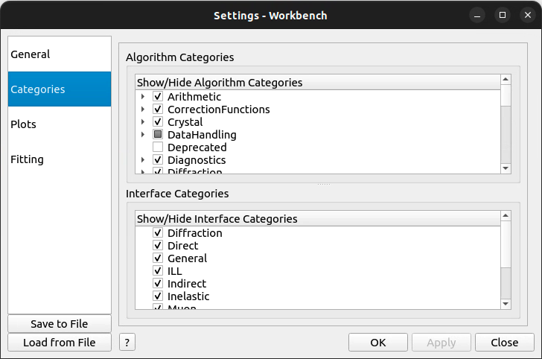542x359 pixels.
Task: Enable the Deprecated algorithm category
Action: [x=158, y=147]
